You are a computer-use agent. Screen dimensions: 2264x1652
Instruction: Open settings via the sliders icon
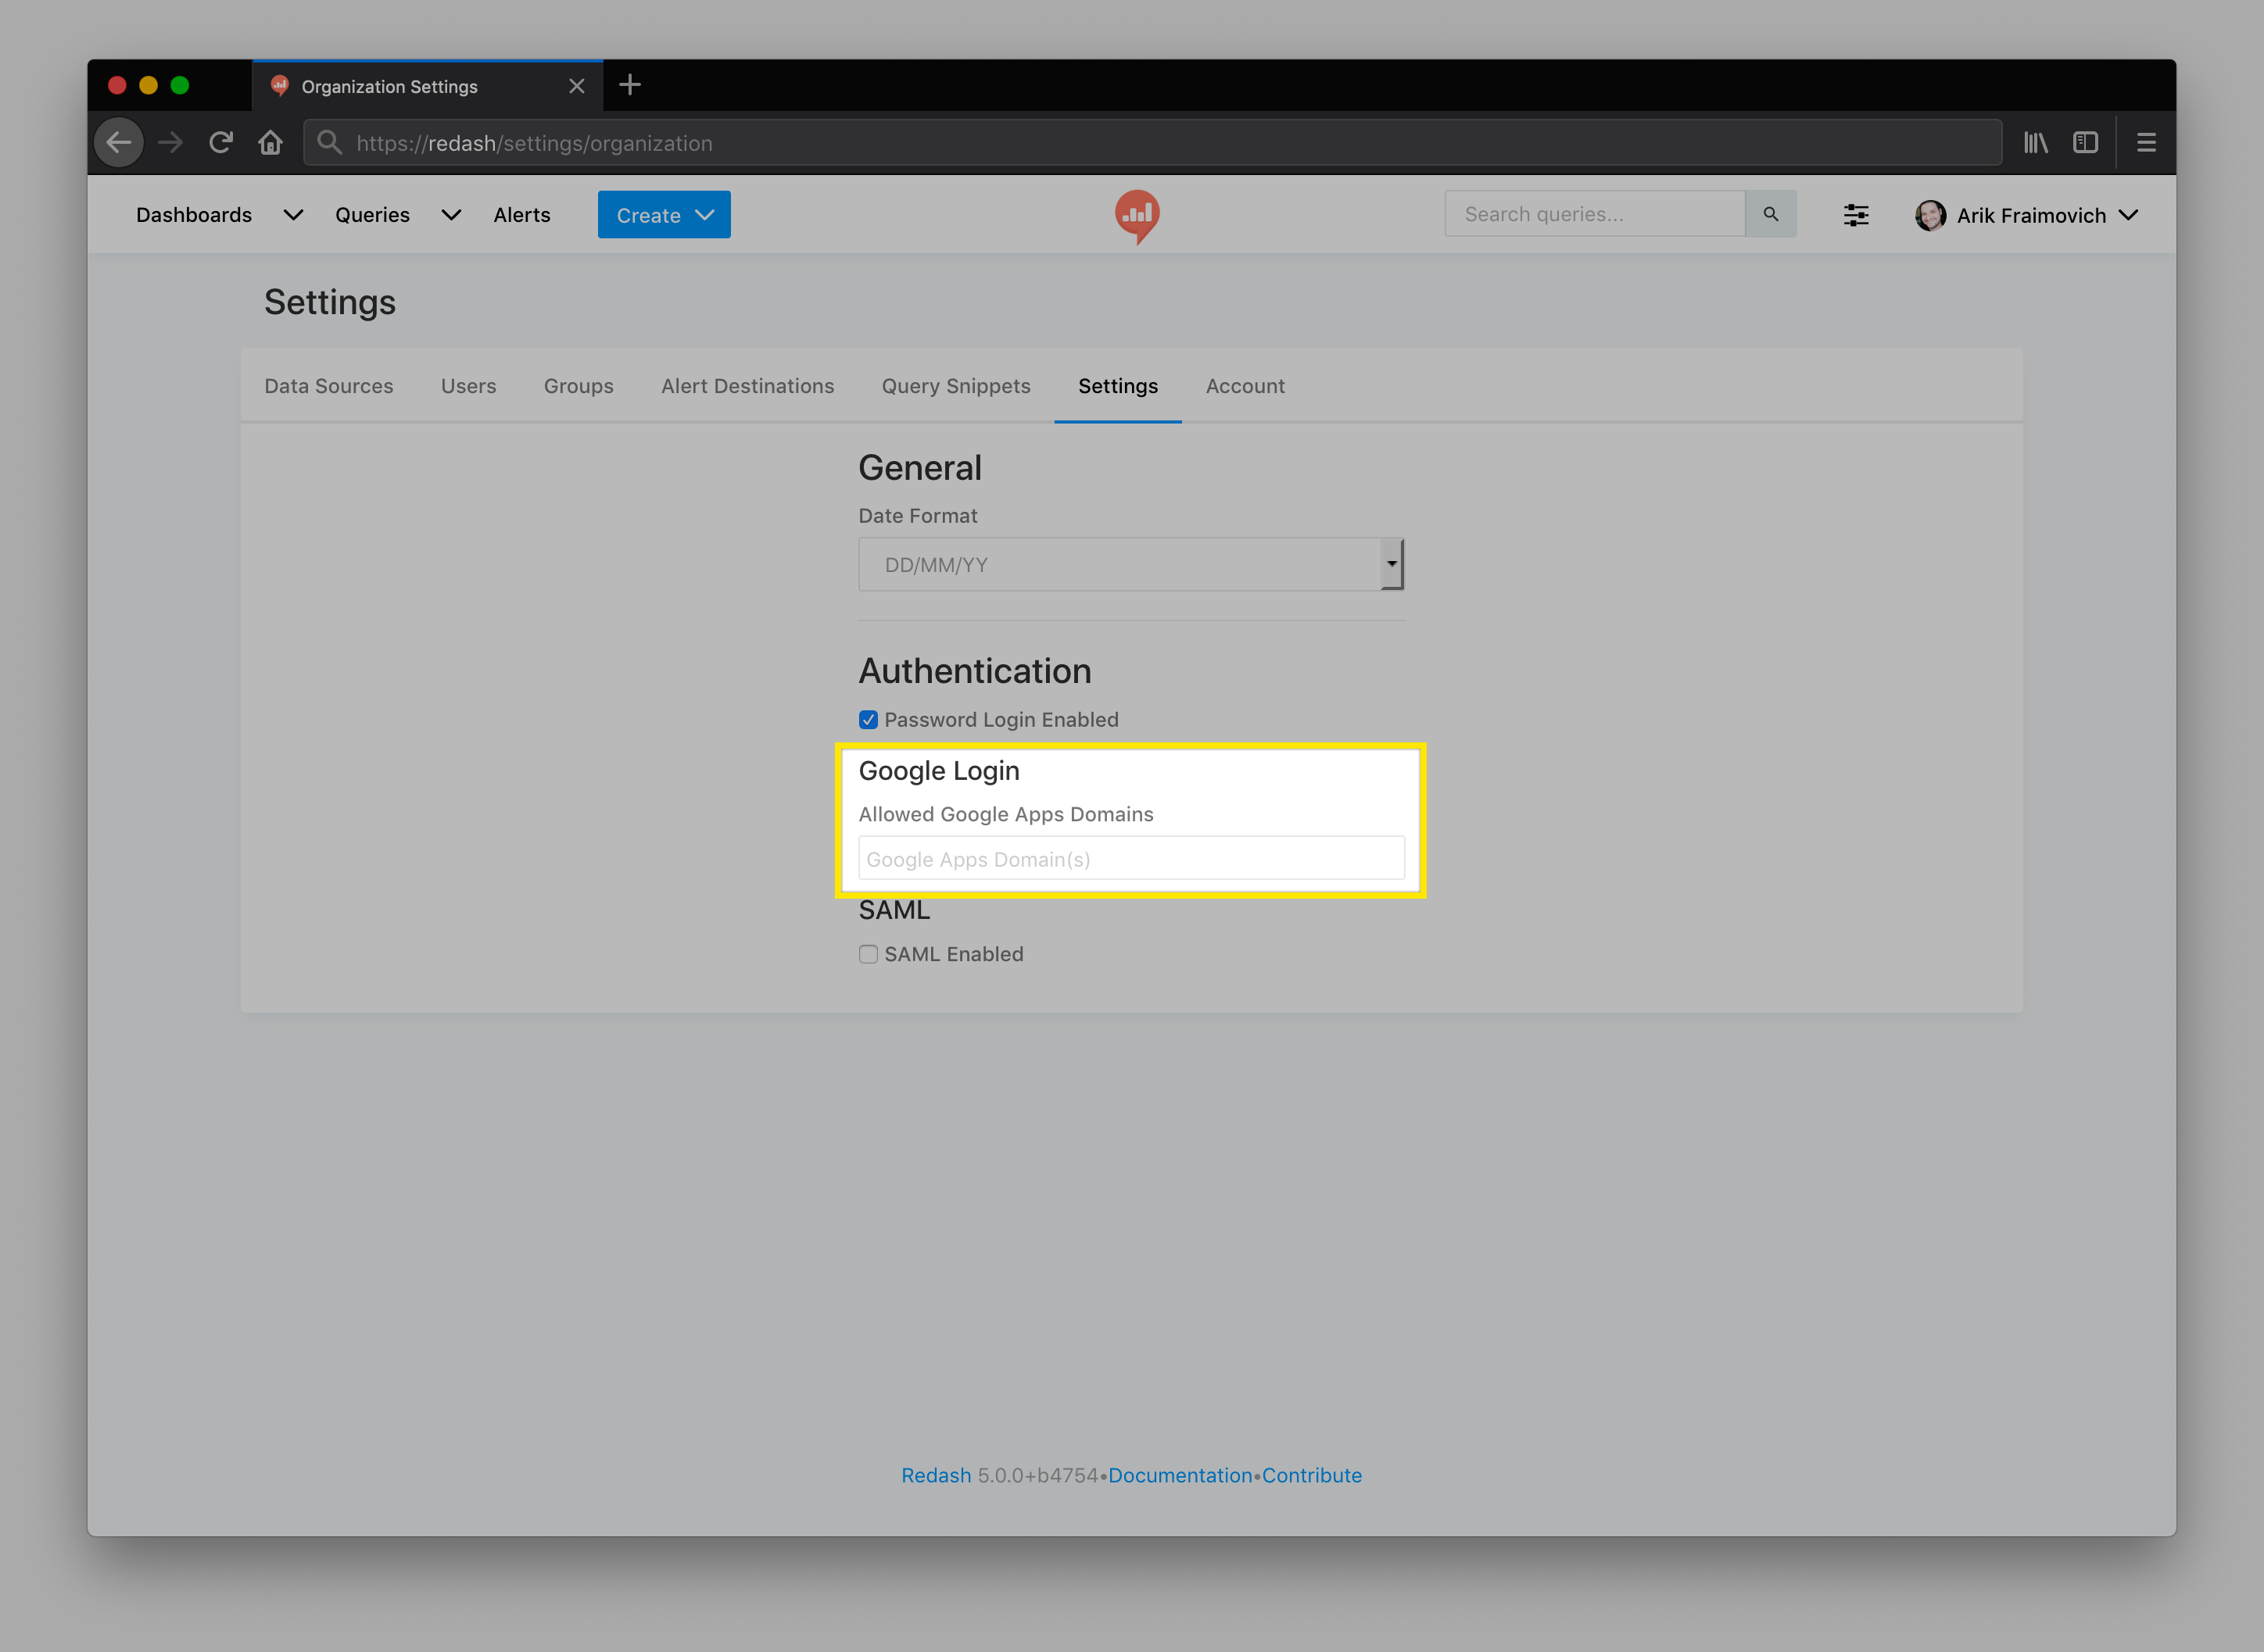tap(1856, 215)
